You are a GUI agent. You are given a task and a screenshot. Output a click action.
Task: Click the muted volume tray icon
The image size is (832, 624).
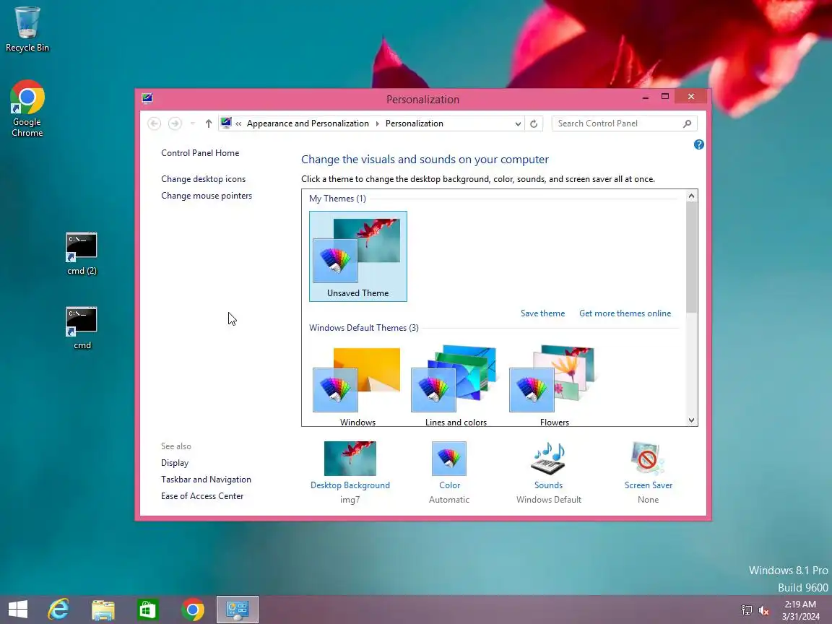[x=764, y=610]
